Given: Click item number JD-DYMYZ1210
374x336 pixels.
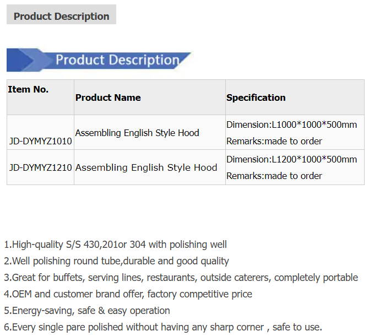Looking at the screenshot, I should [x=40, y=167].
